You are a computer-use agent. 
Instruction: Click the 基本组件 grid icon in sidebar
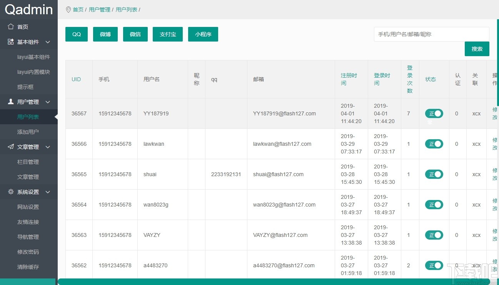[11, 42]
